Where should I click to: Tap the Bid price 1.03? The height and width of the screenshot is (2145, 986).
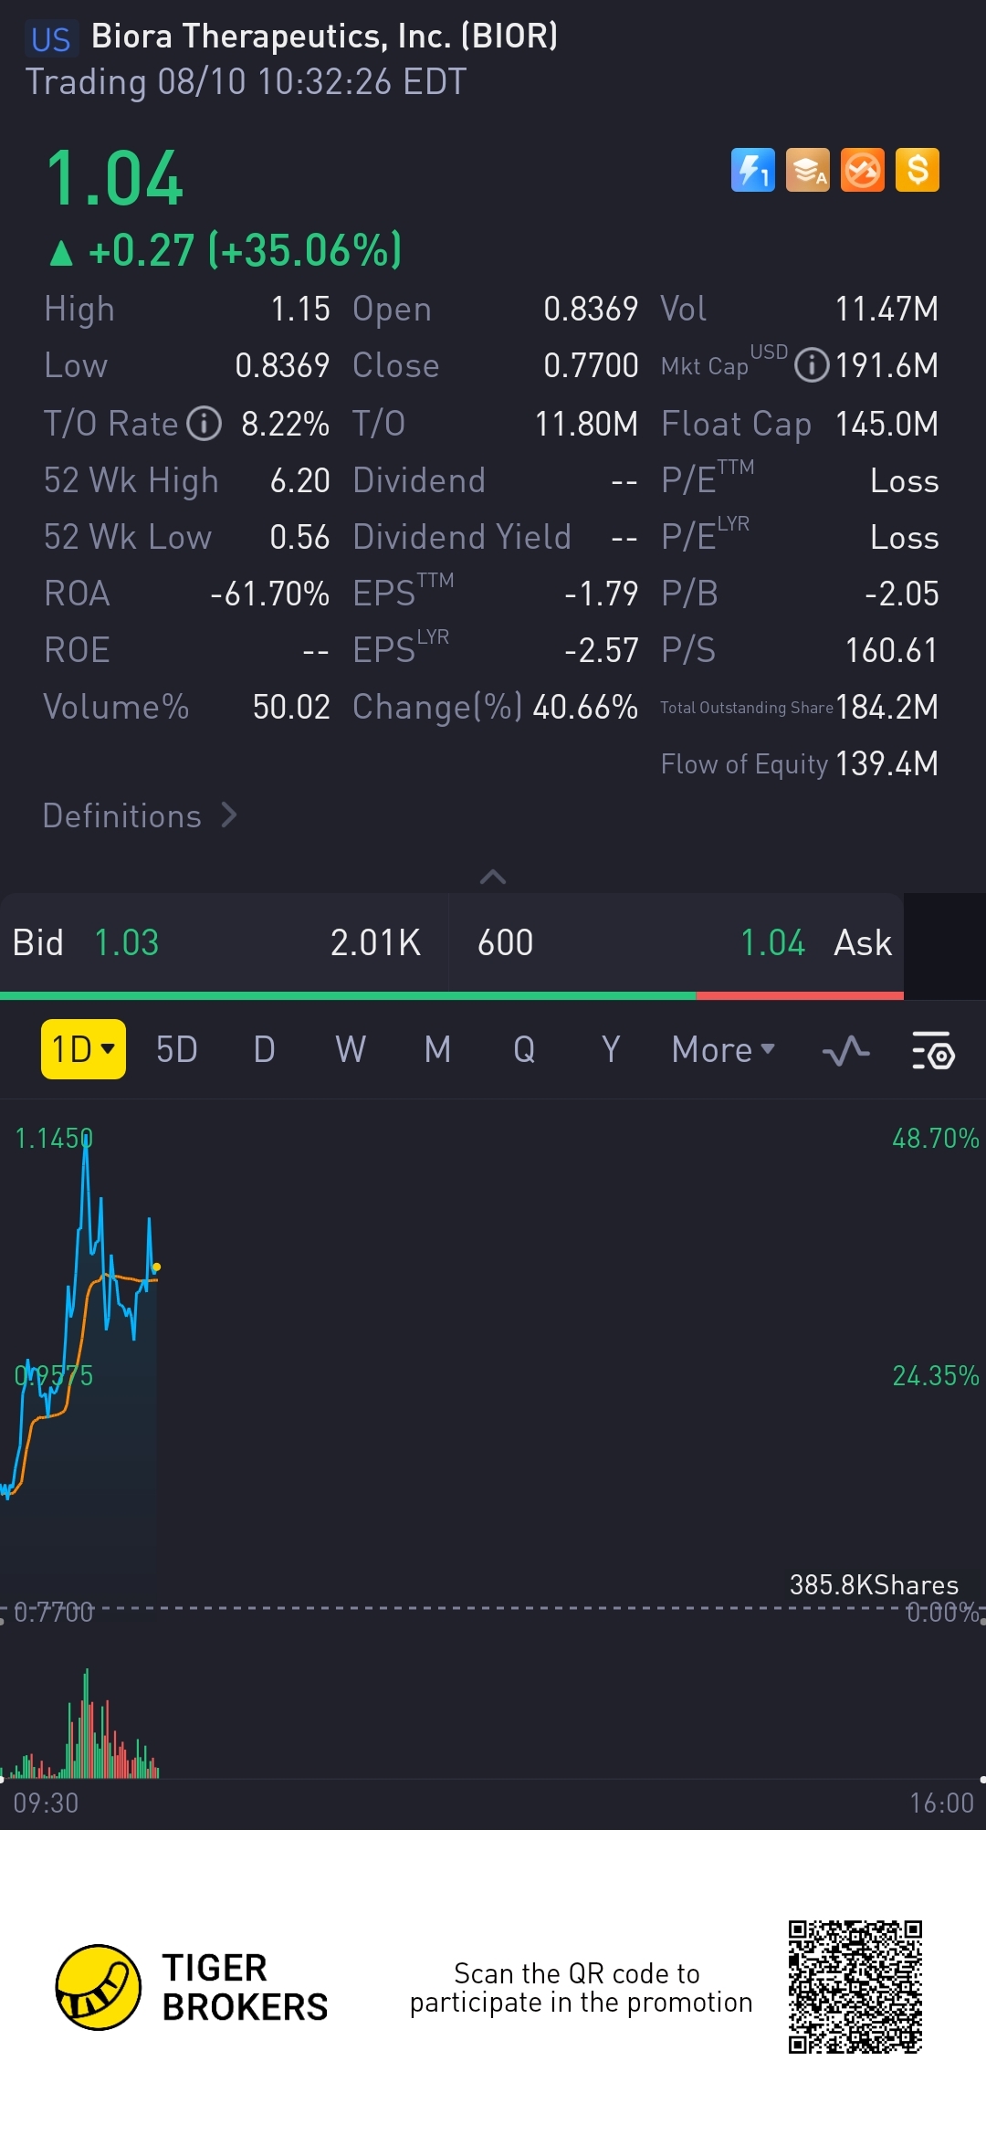point(127,942)
